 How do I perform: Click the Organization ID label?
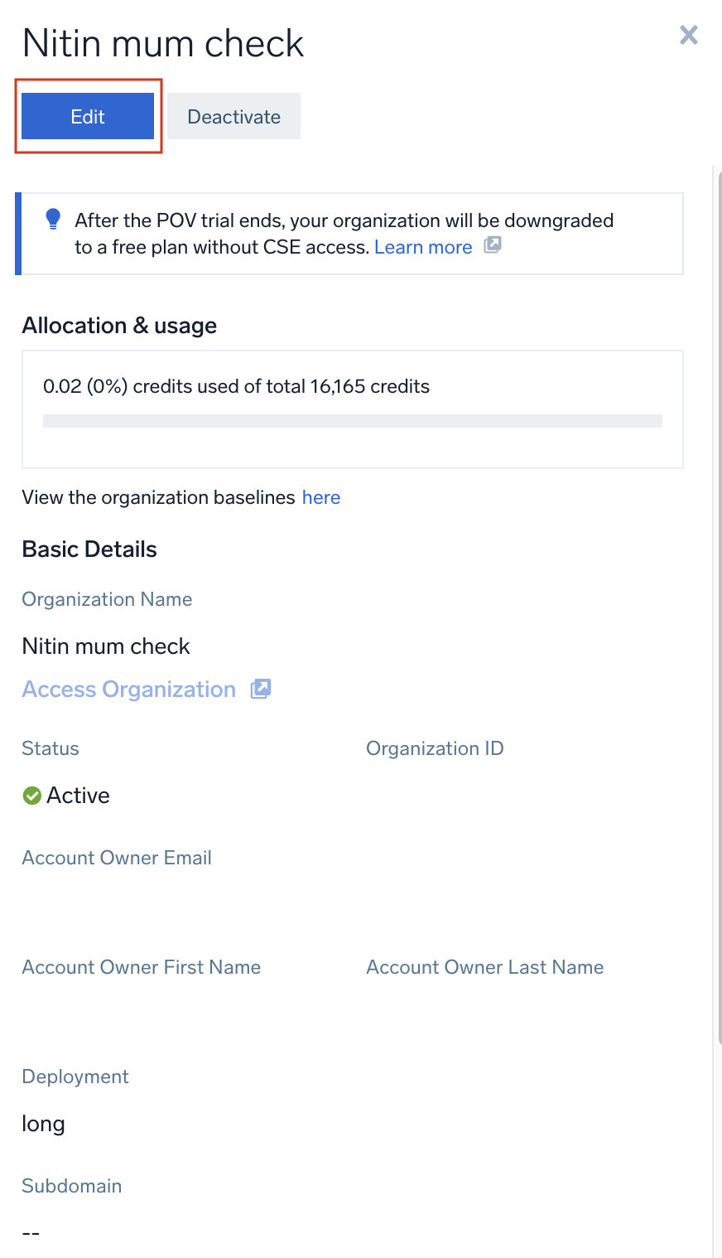[435, 748]
